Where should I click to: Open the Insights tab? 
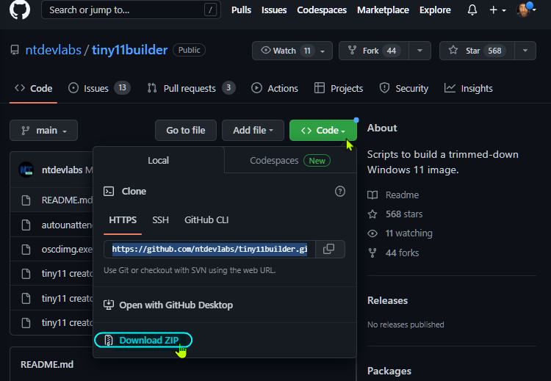pyautogui.click(x=469, y=89)
